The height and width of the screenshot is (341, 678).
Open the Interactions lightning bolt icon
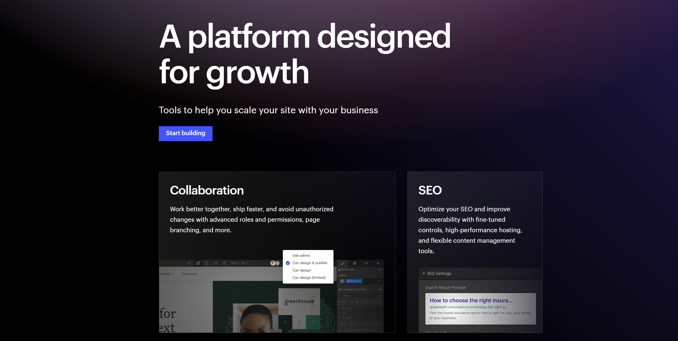tap(378, 263)
